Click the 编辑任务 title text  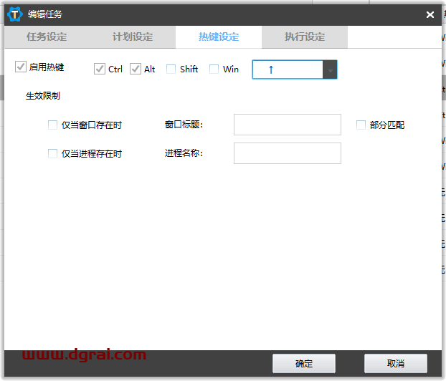(45, 14)
